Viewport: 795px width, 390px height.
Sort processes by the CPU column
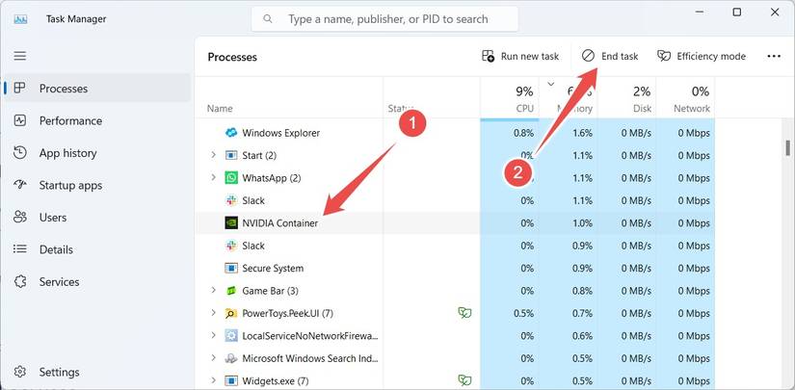point(522,99)
